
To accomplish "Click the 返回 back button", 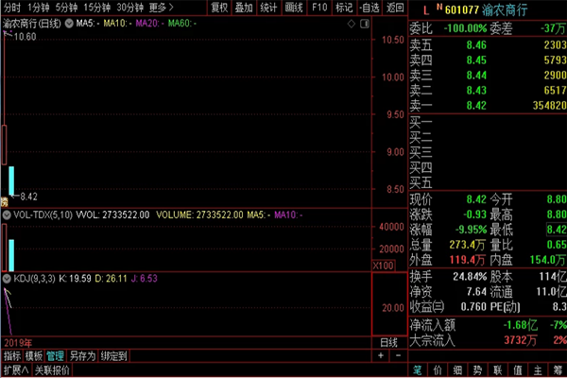I will [395, 8].
